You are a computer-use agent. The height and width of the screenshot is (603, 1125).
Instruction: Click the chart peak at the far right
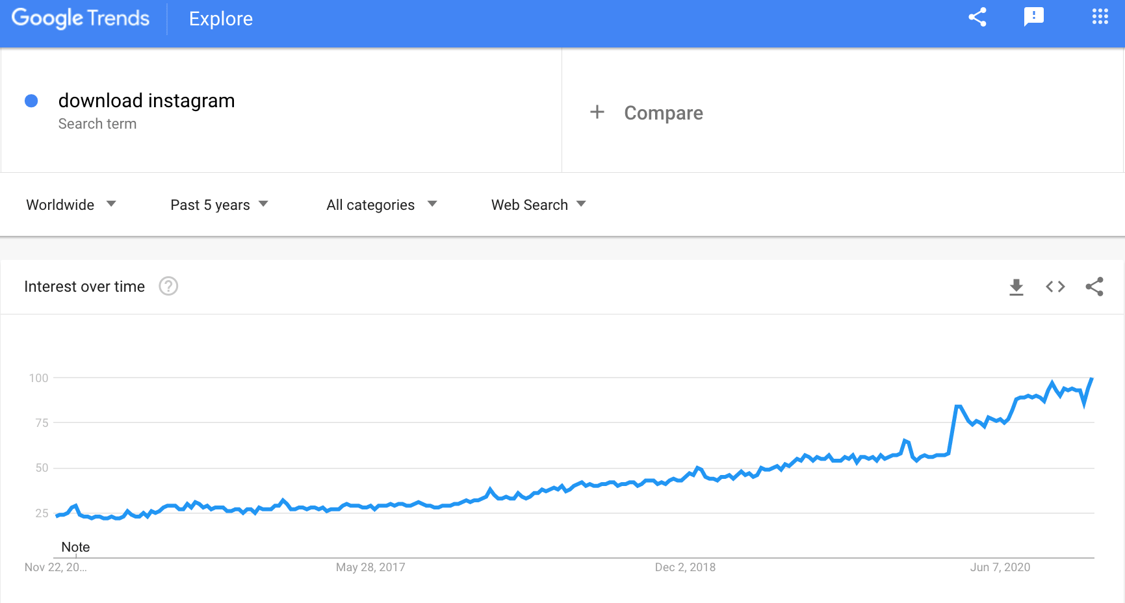[x=1092, y=378]
